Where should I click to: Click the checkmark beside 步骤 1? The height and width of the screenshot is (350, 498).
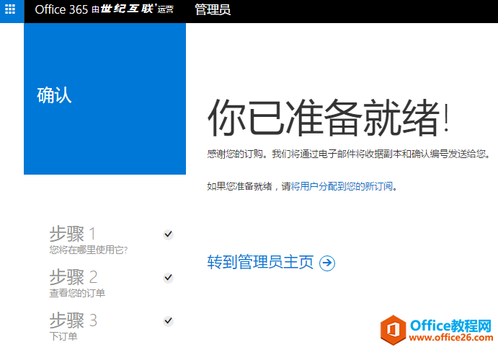coord(169,235)
